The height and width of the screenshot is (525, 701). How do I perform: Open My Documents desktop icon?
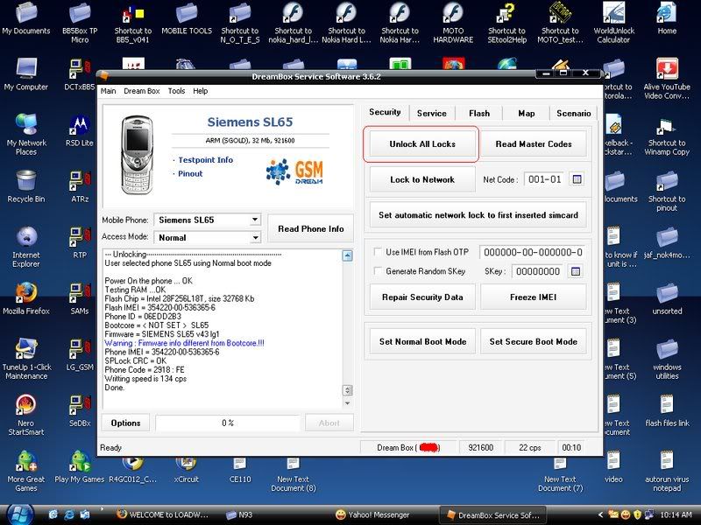(x=26, y=18)
